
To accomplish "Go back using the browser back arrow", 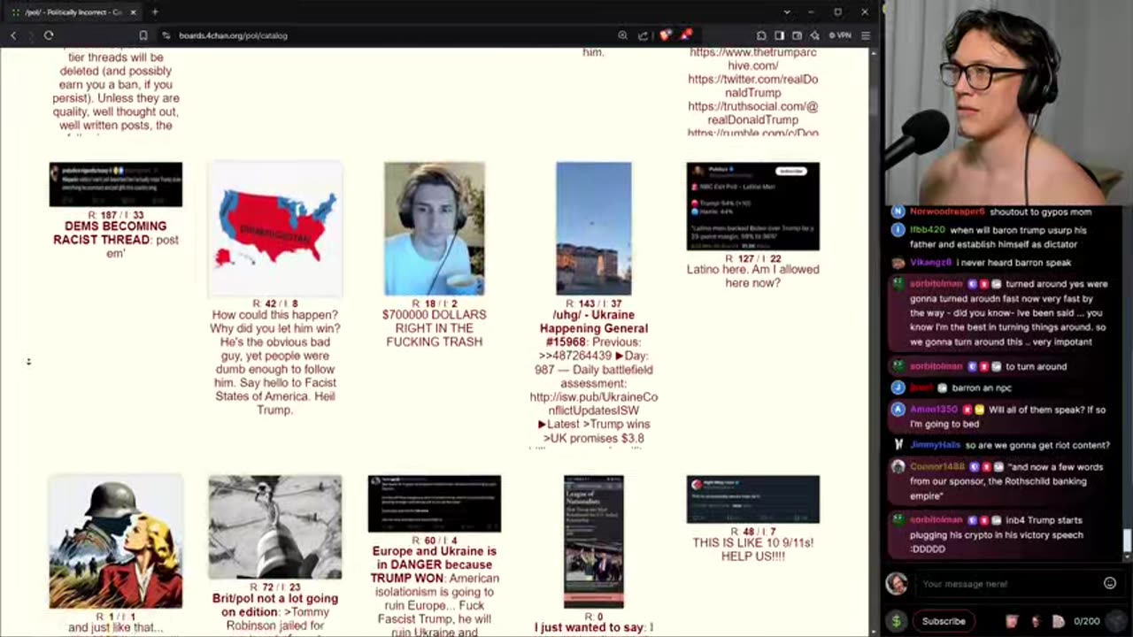I will tap(13, 35).
